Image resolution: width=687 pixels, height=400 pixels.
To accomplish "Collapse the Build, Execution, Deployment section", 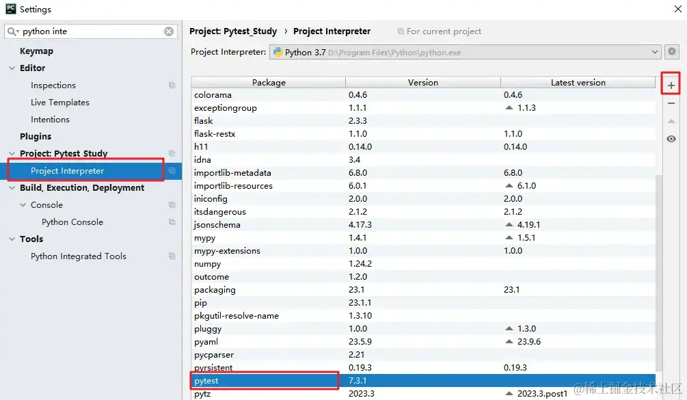I will [12, 187].
